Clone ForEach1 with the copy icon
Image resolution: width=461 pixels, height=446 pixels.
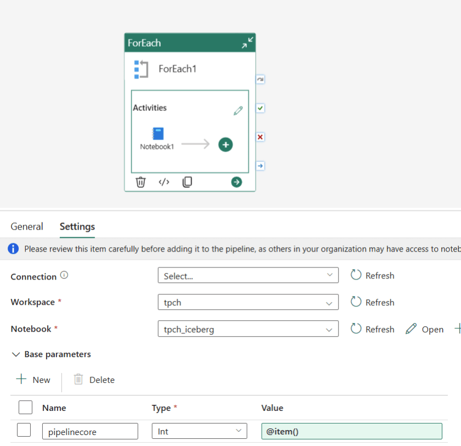click(187, 182)
